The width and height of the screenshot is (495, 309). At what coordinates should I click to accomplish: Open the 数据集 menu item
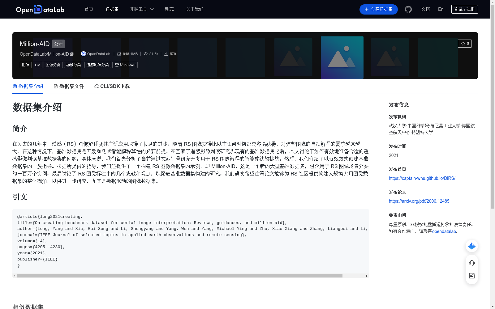coord(112,9)
